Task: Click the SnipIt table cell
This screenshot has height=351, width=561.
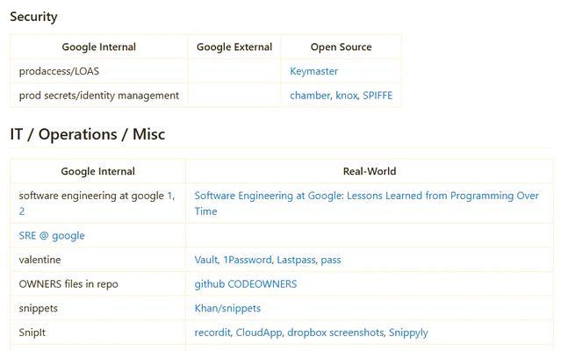Action: click(x=97, y=333)
